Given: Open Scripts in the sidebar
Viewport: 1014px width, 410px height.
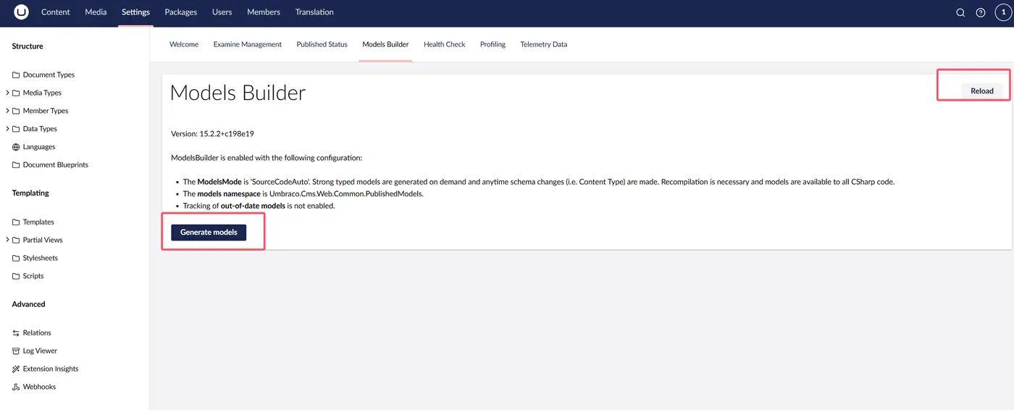Looking at the screenshot, I should point(33,276).
